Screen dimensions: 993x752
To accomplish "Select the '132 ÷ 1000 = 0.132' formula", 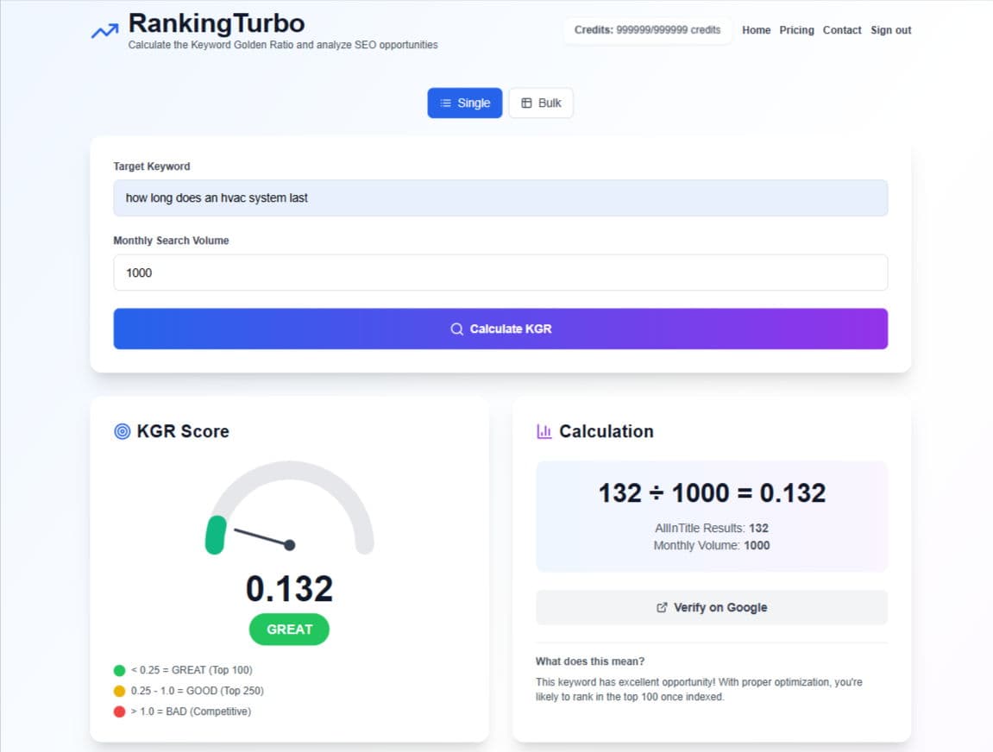I will 712,493.
